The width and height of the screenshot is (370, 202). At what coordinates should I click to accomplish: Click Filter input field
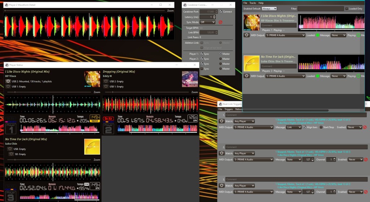pyautogui.click(x=320, y=9)
